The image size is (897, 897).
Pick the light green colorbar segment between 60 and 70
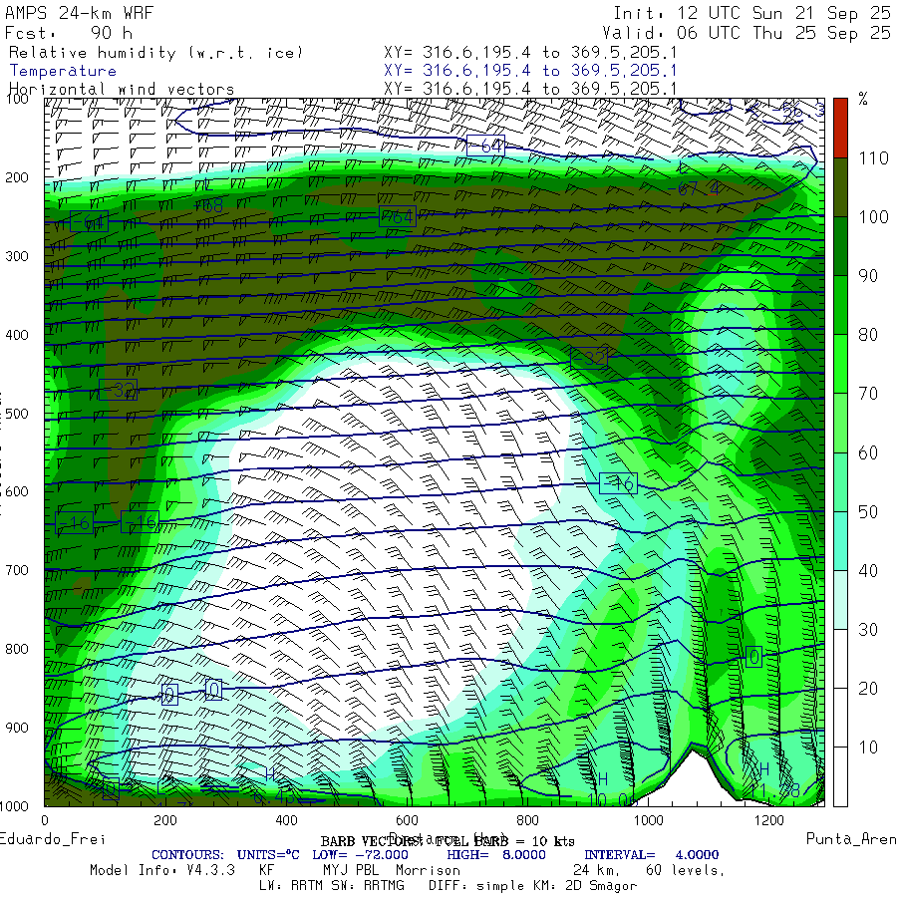pos(840,423)
